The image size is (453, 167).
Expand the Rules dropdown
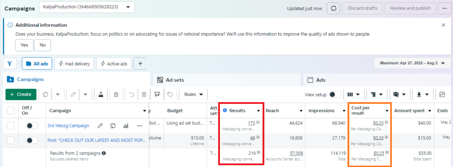pos(194,95)
